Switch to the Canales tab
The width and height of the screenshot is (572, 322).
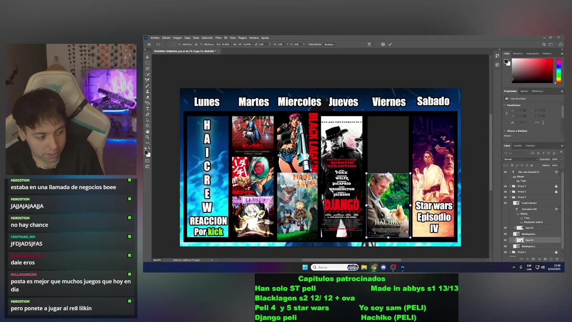click(517, 145)
